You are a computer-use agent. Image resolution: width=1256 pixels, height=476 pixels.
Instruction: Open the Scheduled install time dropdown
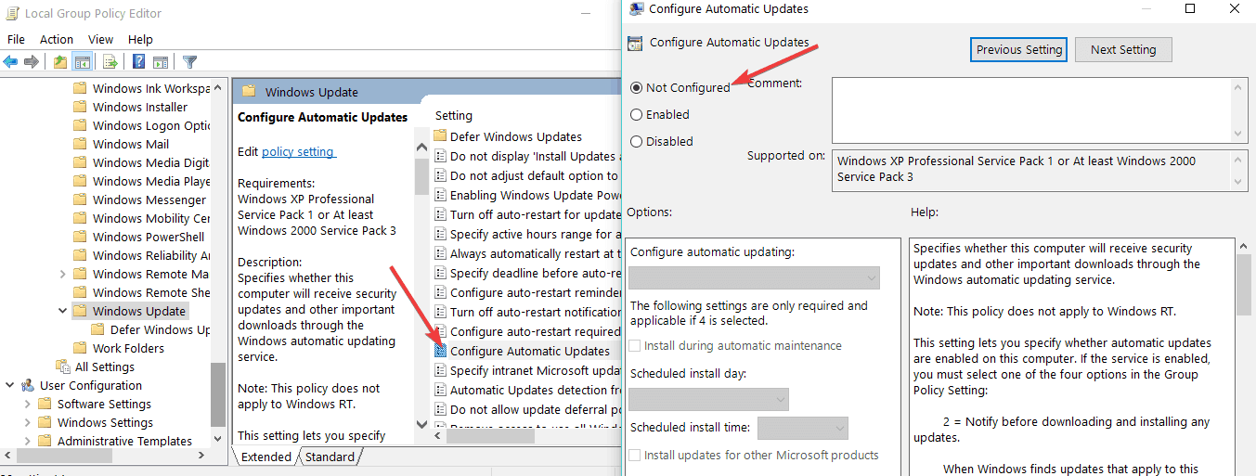803,428
